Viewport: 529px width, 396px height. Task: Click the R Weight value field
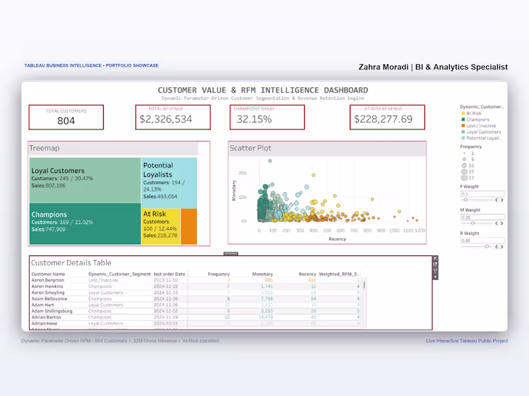482,240
